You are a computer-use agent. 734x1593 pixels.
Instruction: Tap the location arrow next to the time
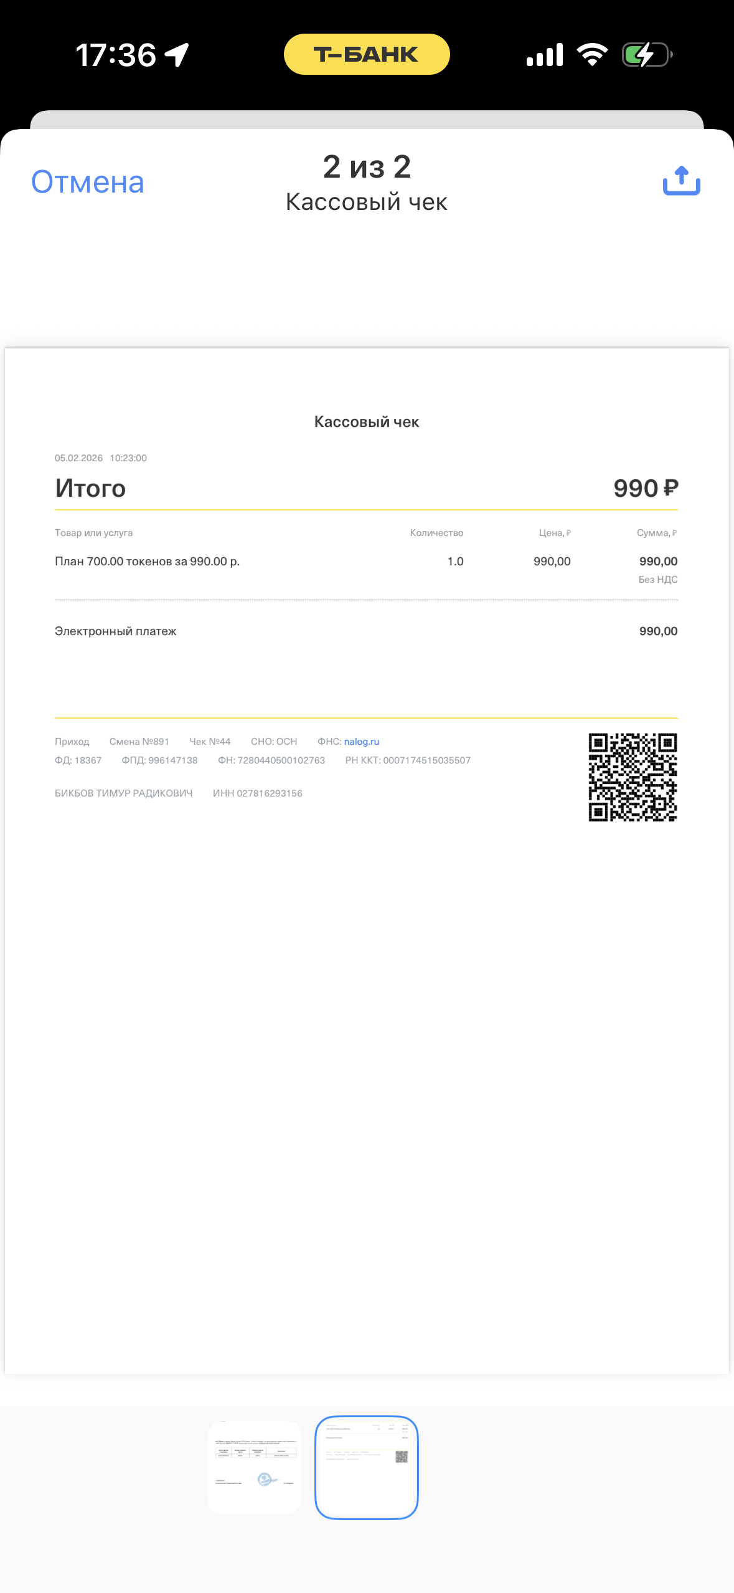(177, 55)
